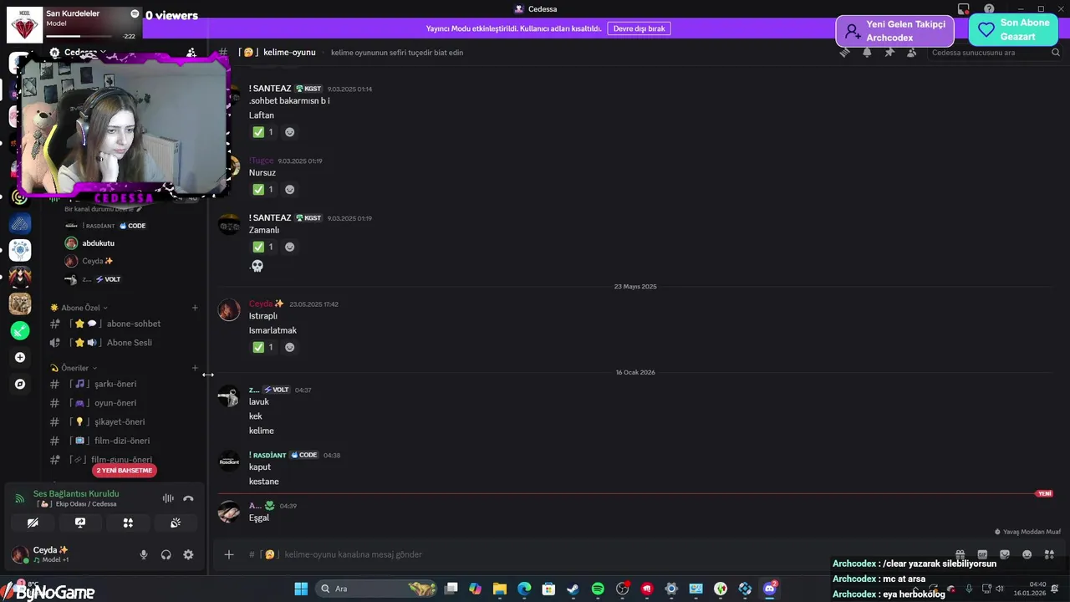1070x602 pixels.
Task: Open the şarkı-öneri channel
Action: click(x=125, y=384)
